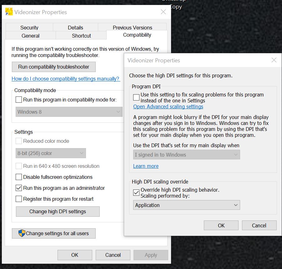The height and width of the screenshot is (269, 282).
Task: Click Change high DPI settings button
Action: click(58, 211)
